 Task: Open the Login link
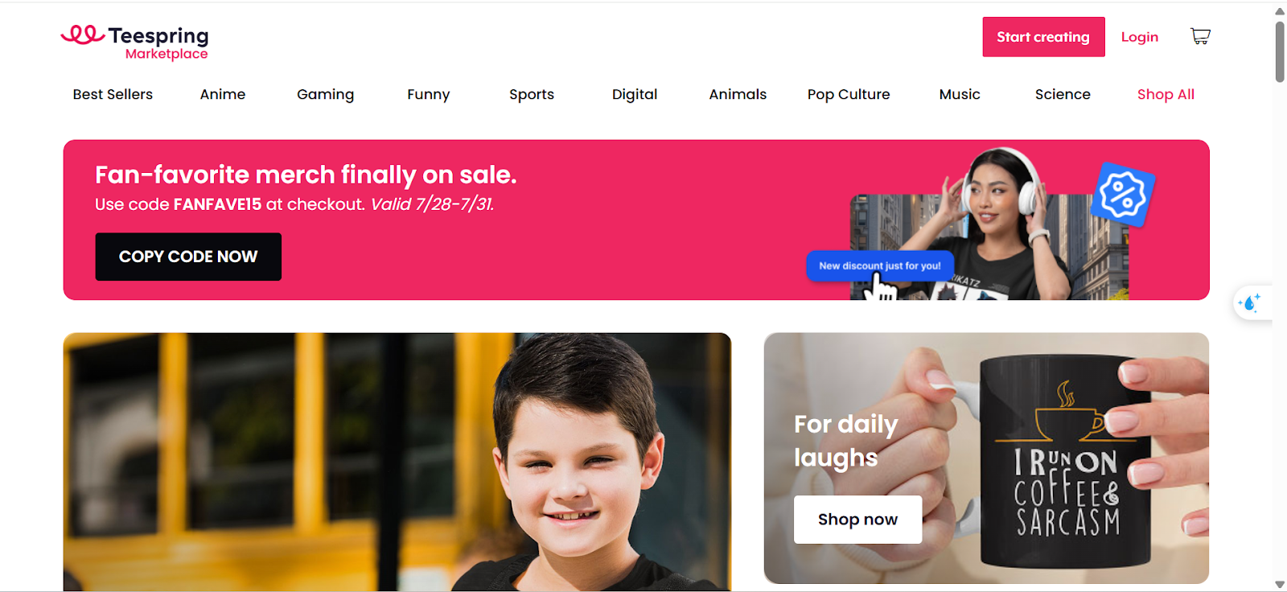(1140, 37)
